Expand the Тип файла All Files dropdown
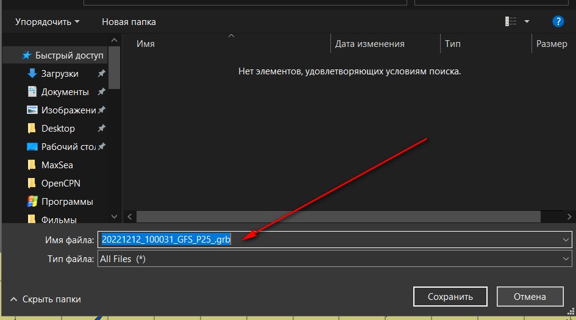The width and height of the screenshot is (576, 320). (x=566, y=259)
